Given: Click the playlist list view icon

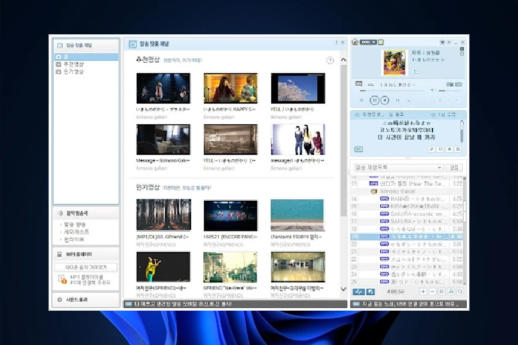Looking at the screenshot, I should click(x=442, y=291).
